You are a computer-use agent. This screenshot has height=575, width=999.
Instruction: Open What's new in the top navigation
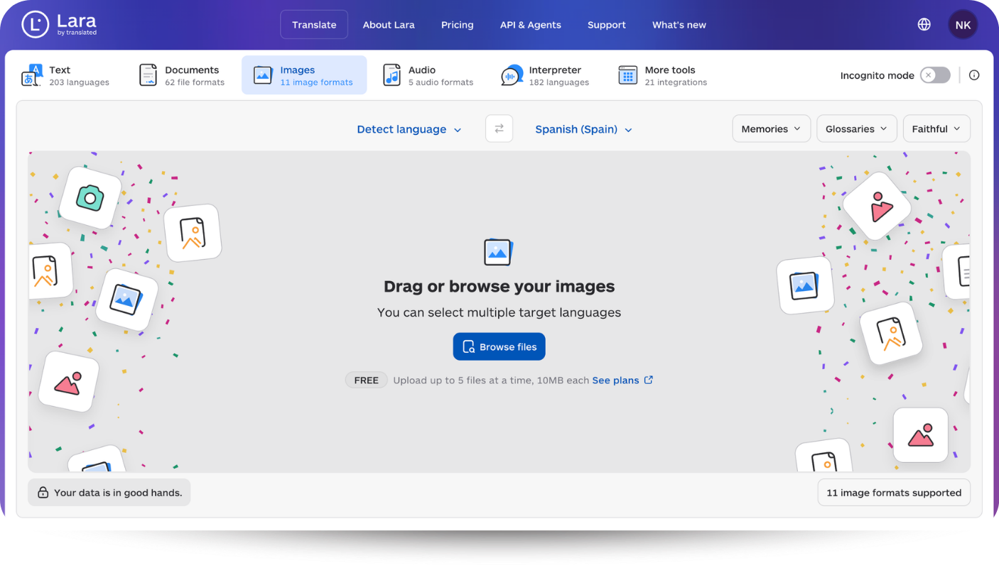tap(679, 25)
